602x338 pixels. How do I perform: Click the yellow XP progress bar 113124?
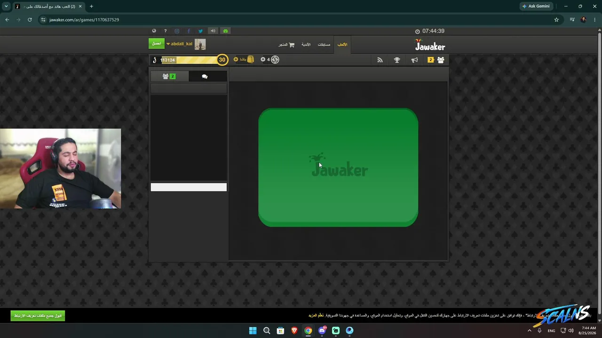(x=189, y=60)
